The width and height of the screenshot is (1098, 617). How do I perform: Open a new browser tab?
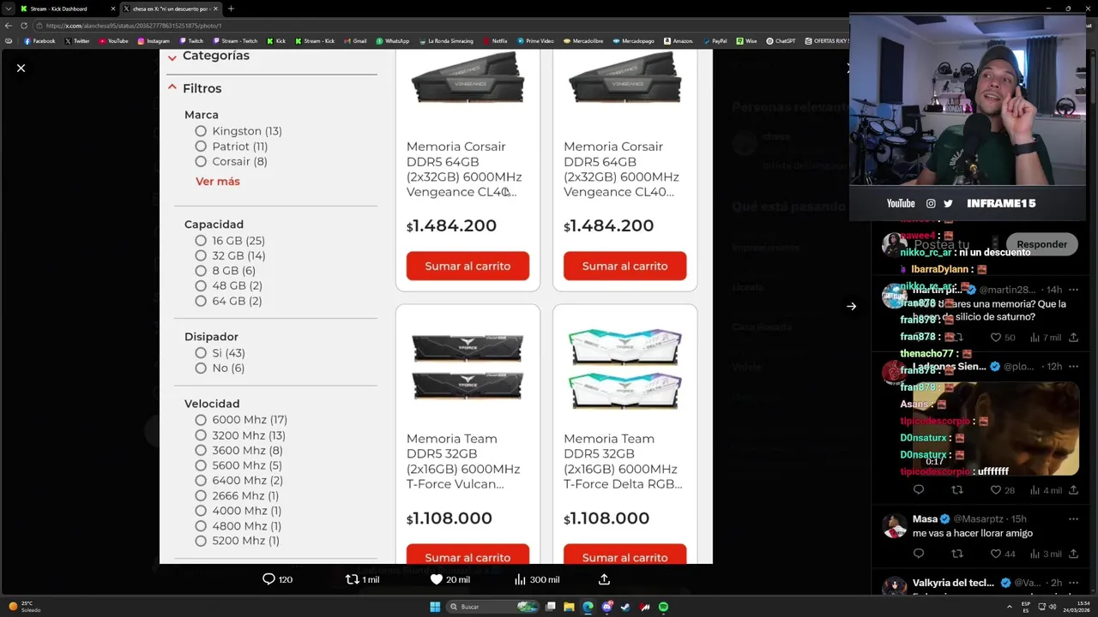231,9
